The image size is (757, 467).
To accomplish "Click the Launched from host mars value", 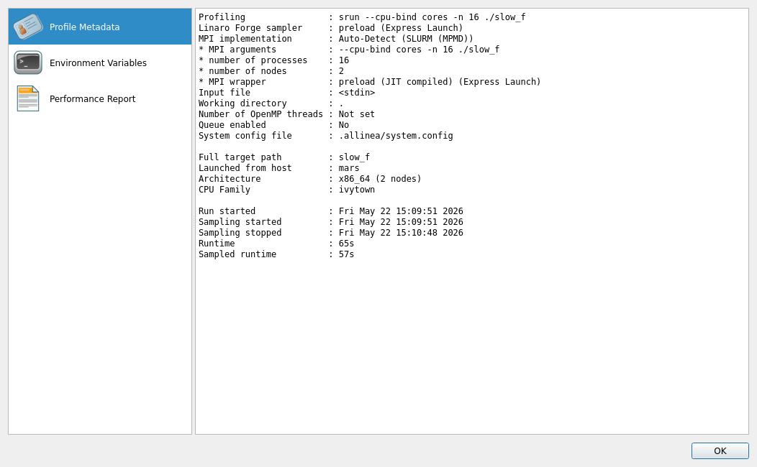I will [349, 167].
